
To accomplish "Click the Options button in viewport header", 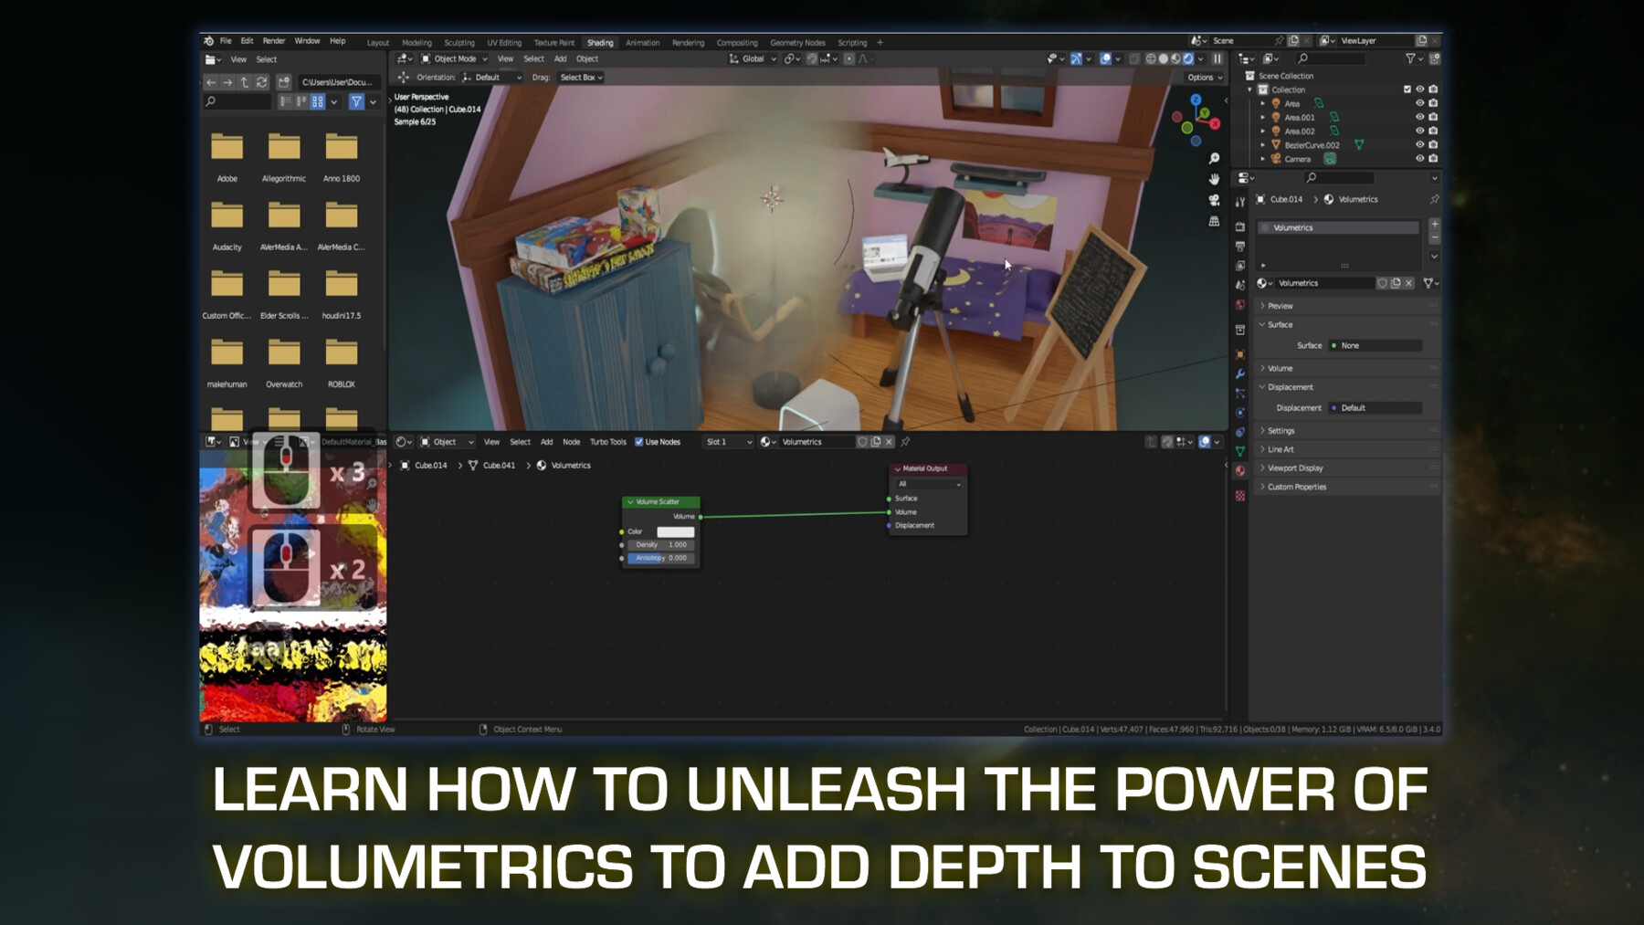I will coord(1204,78).
